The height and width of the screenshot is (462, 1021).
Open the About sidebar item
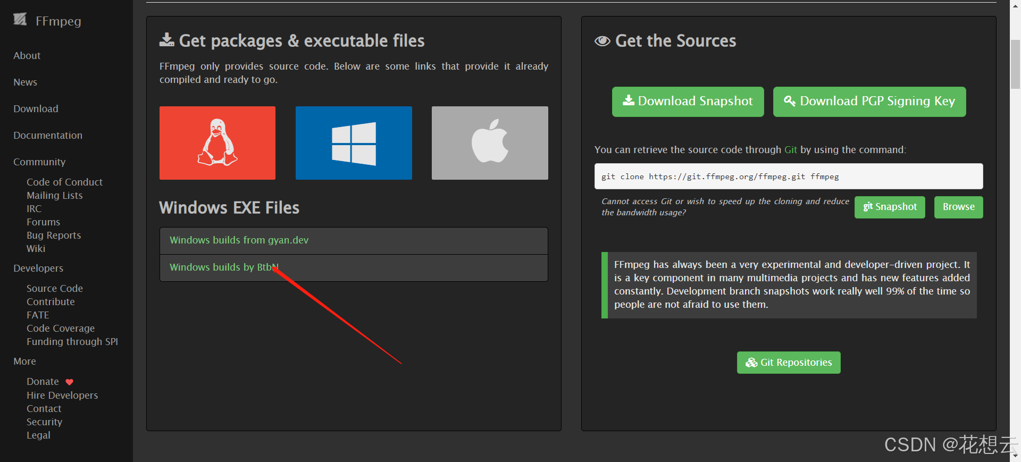click(27, 56)
